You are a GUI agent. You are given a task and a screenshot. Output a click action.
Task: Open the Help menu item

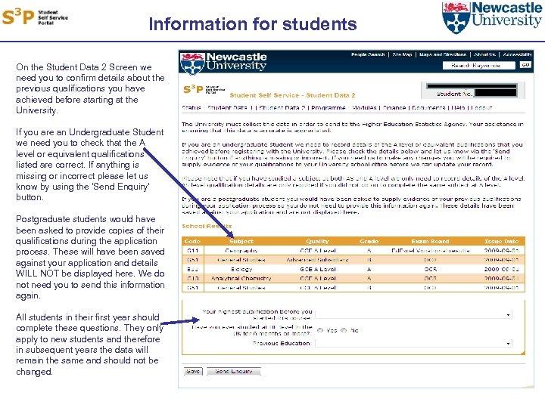(x=458, y=107)
